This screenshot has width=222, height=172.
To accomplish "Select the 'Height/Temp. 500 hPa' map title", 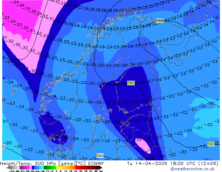I will click(28, 164).
